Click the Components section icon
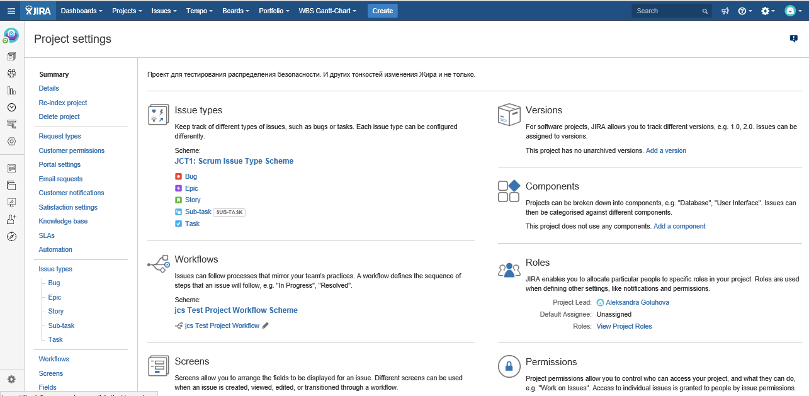This screenshot has width=809, height=396. point(509,191)
